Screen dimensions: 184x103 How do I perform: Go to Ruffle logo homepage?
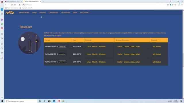click(x=10, y=13)
